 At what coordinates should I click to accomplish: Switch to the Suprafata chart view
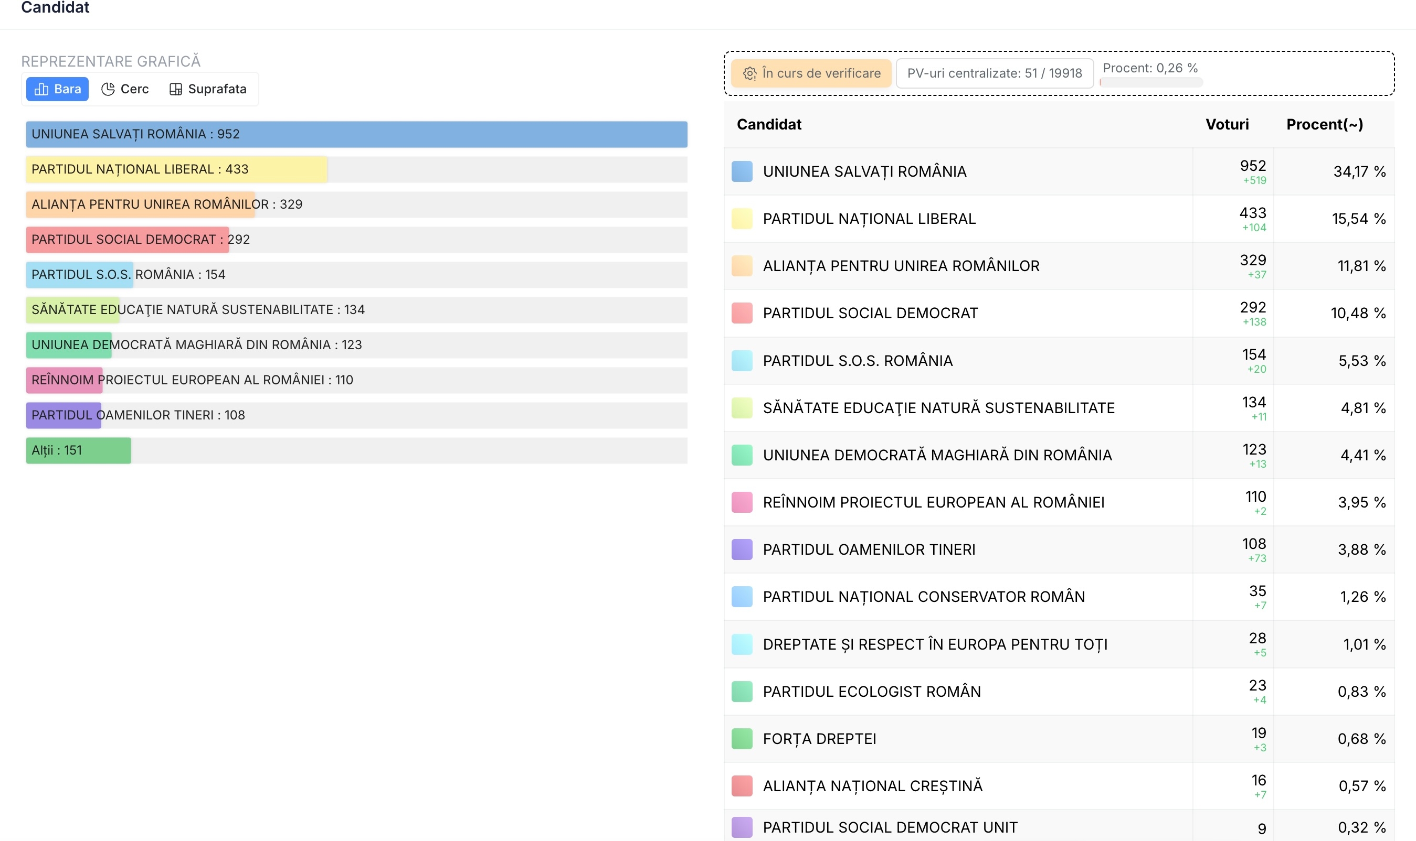pyautogui.click(x=208, y=89)
